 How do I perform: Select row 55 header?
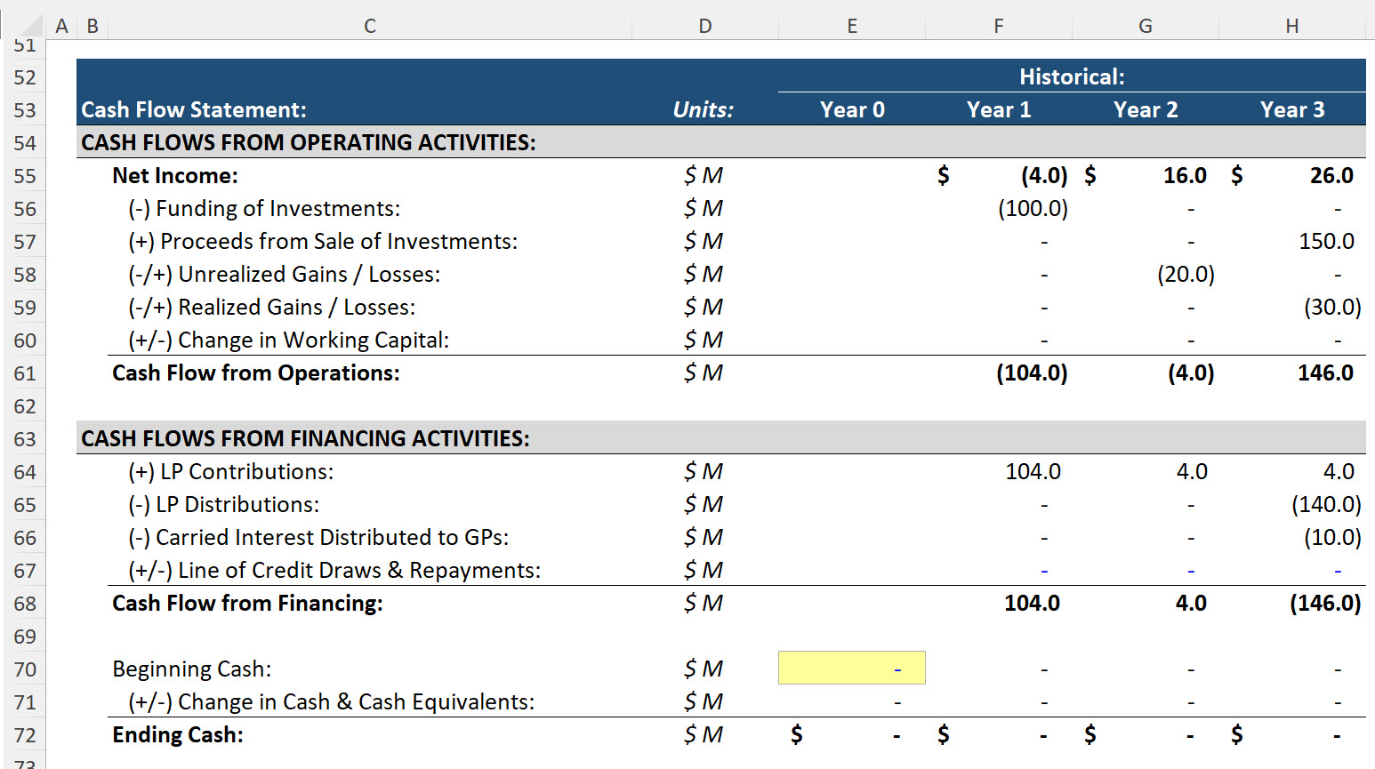pos(25,176)
